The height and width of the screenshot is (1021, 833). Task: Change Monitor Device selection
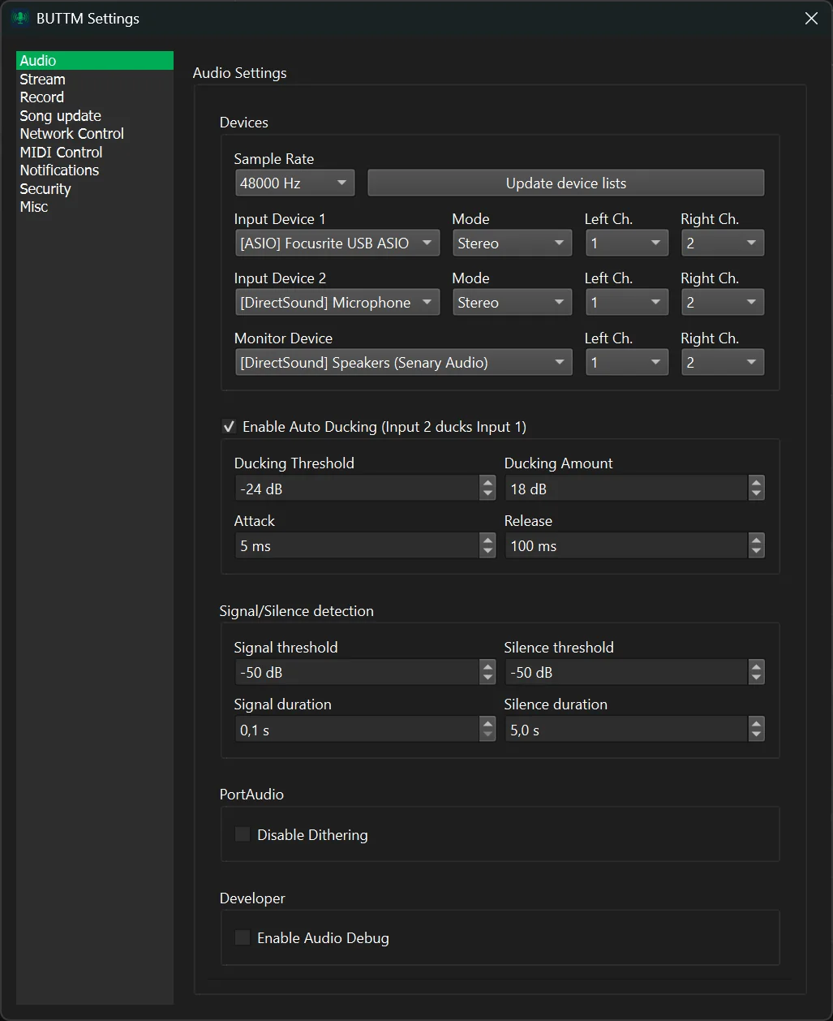click(x=403, y=362)
